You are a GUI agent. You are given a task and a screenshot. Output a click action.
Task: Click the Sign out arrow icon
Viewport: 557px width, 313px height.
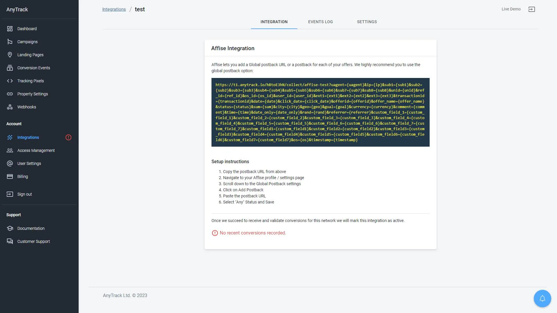click(x=10, y=194)
